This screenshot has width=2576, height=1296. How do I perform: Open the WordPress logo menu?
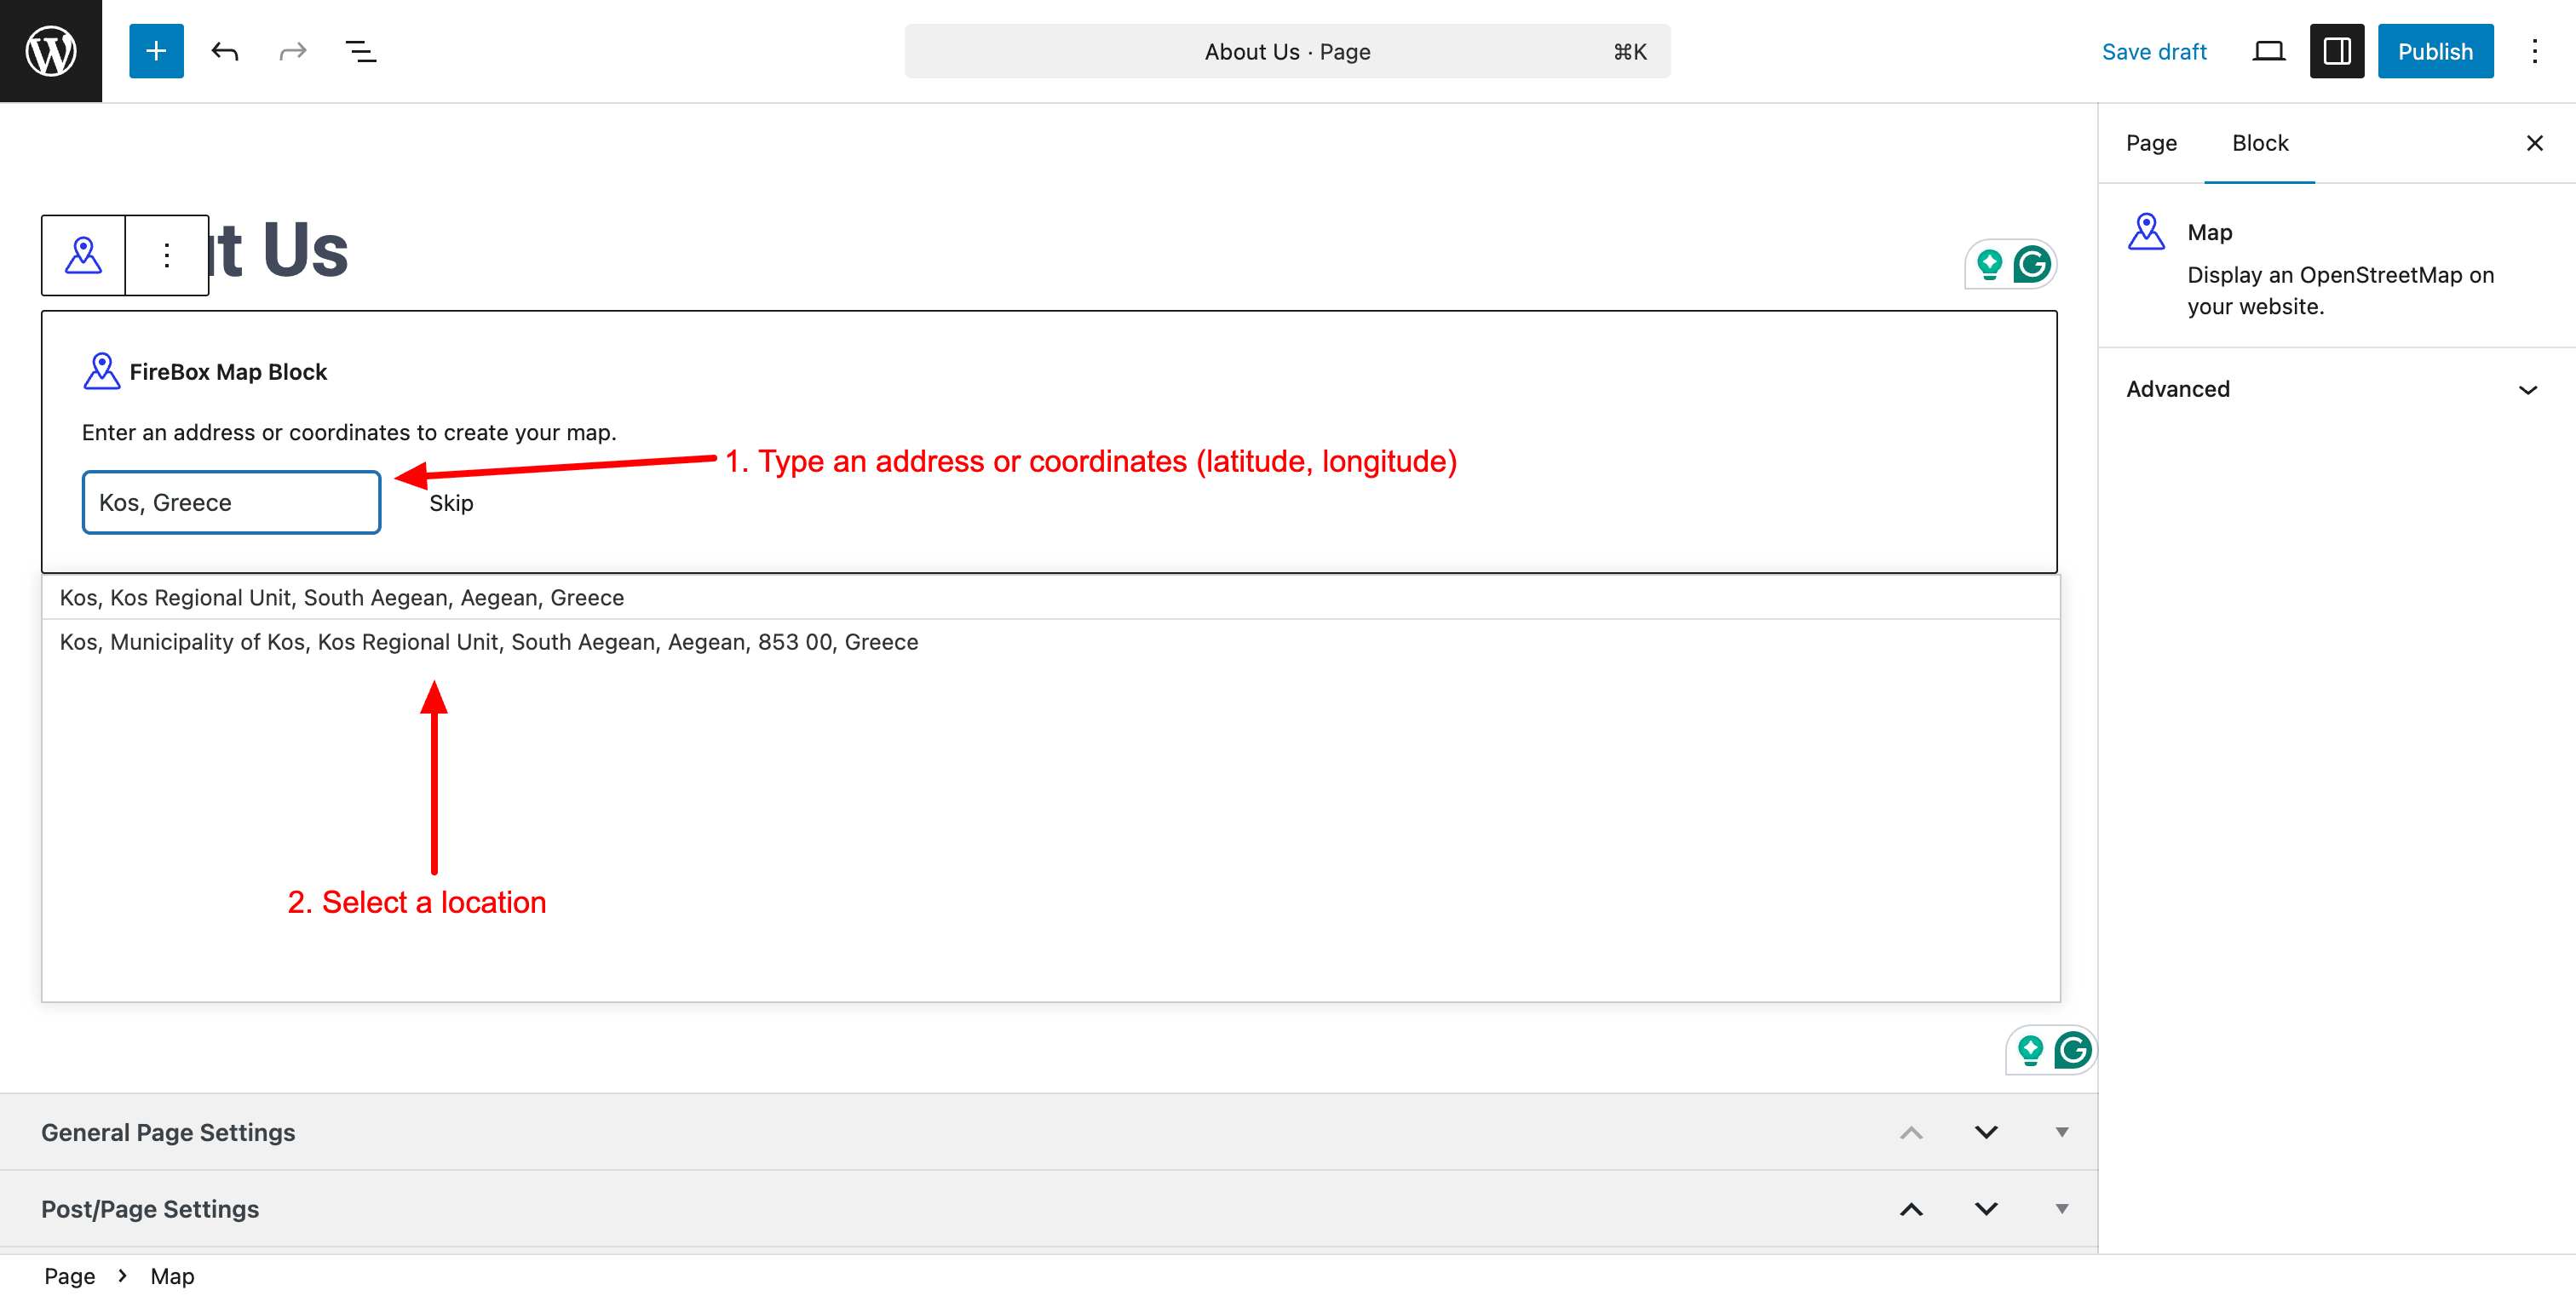pos(51,51)
